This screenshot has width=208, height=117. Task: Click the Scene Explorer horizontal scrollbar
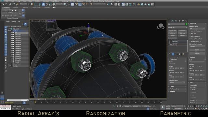tap(18, 100)
